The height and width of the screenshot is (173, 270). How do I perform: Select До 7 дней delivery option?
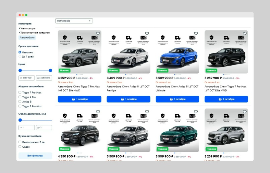[x=20, y=56]
